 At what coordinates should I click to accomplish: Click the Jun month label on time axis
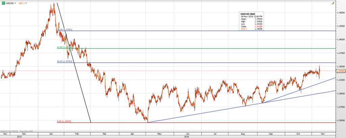188,134
